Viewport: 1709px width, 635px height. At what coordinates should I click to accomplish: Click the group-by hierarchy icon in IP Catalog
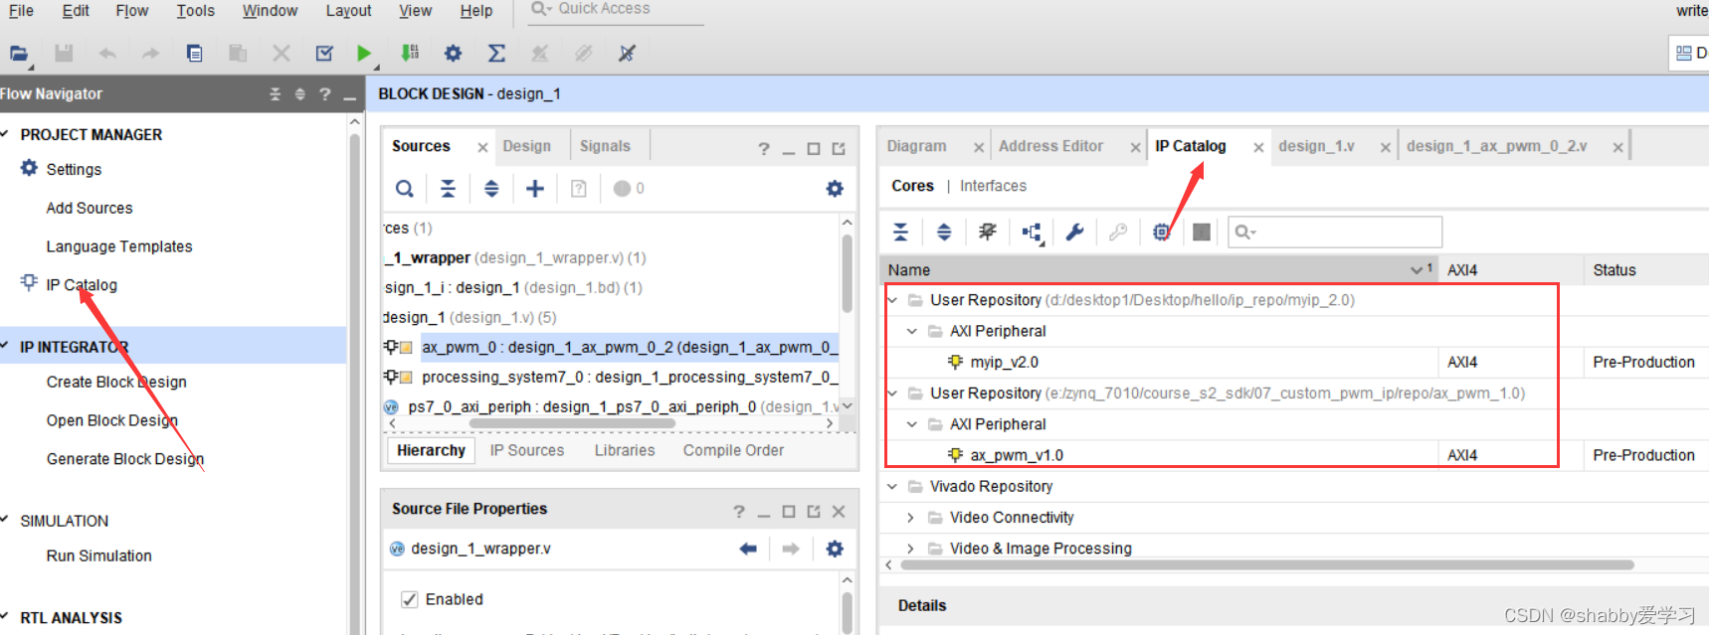pos(1032,233)
